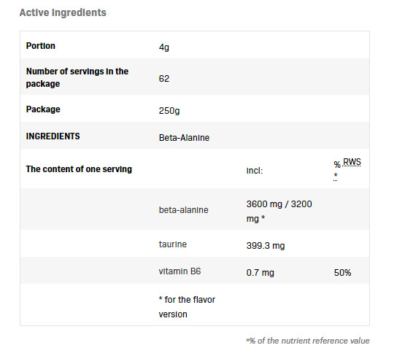Select the INGREDIENTS row label

pos(53,136)
